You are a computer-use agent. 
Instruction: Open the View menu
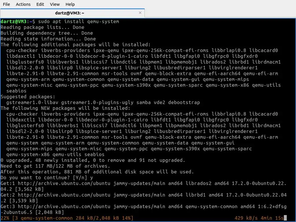55,4
